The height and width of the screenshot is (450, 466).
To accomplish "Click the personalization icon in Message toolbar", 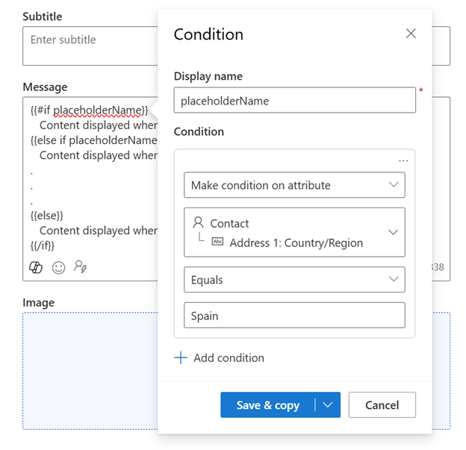I will (x=81, y=267).
